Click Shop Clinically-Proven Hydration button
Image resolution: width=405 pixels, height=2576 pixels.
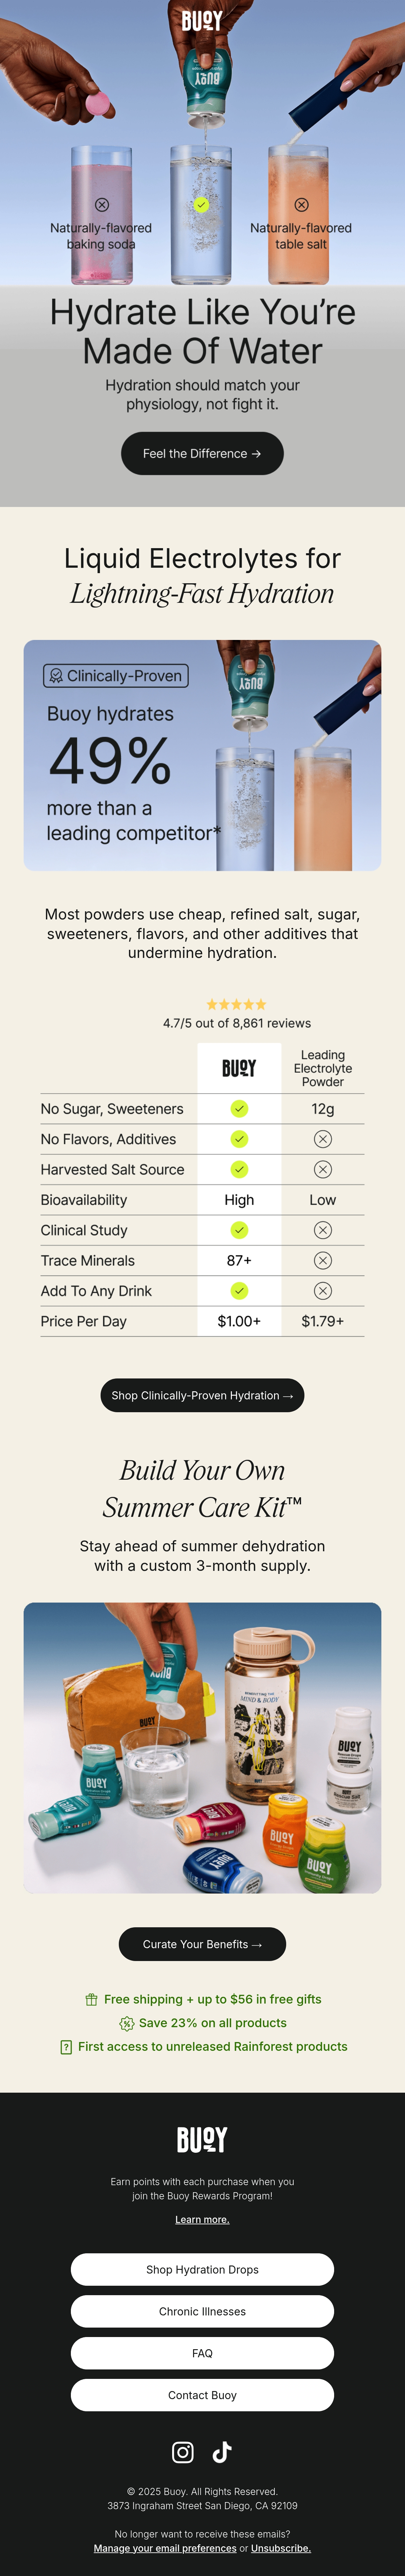202,1395
